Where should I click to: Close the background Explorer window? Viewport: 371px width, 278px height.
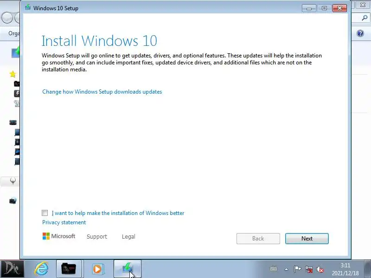click(363, 5)
